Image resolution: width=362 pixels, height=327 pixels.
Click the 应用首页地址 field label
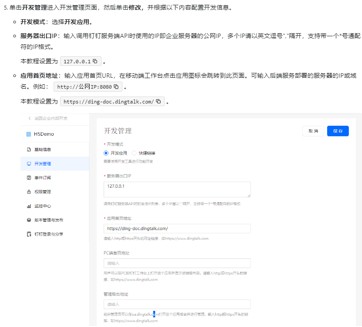point(119,218)
